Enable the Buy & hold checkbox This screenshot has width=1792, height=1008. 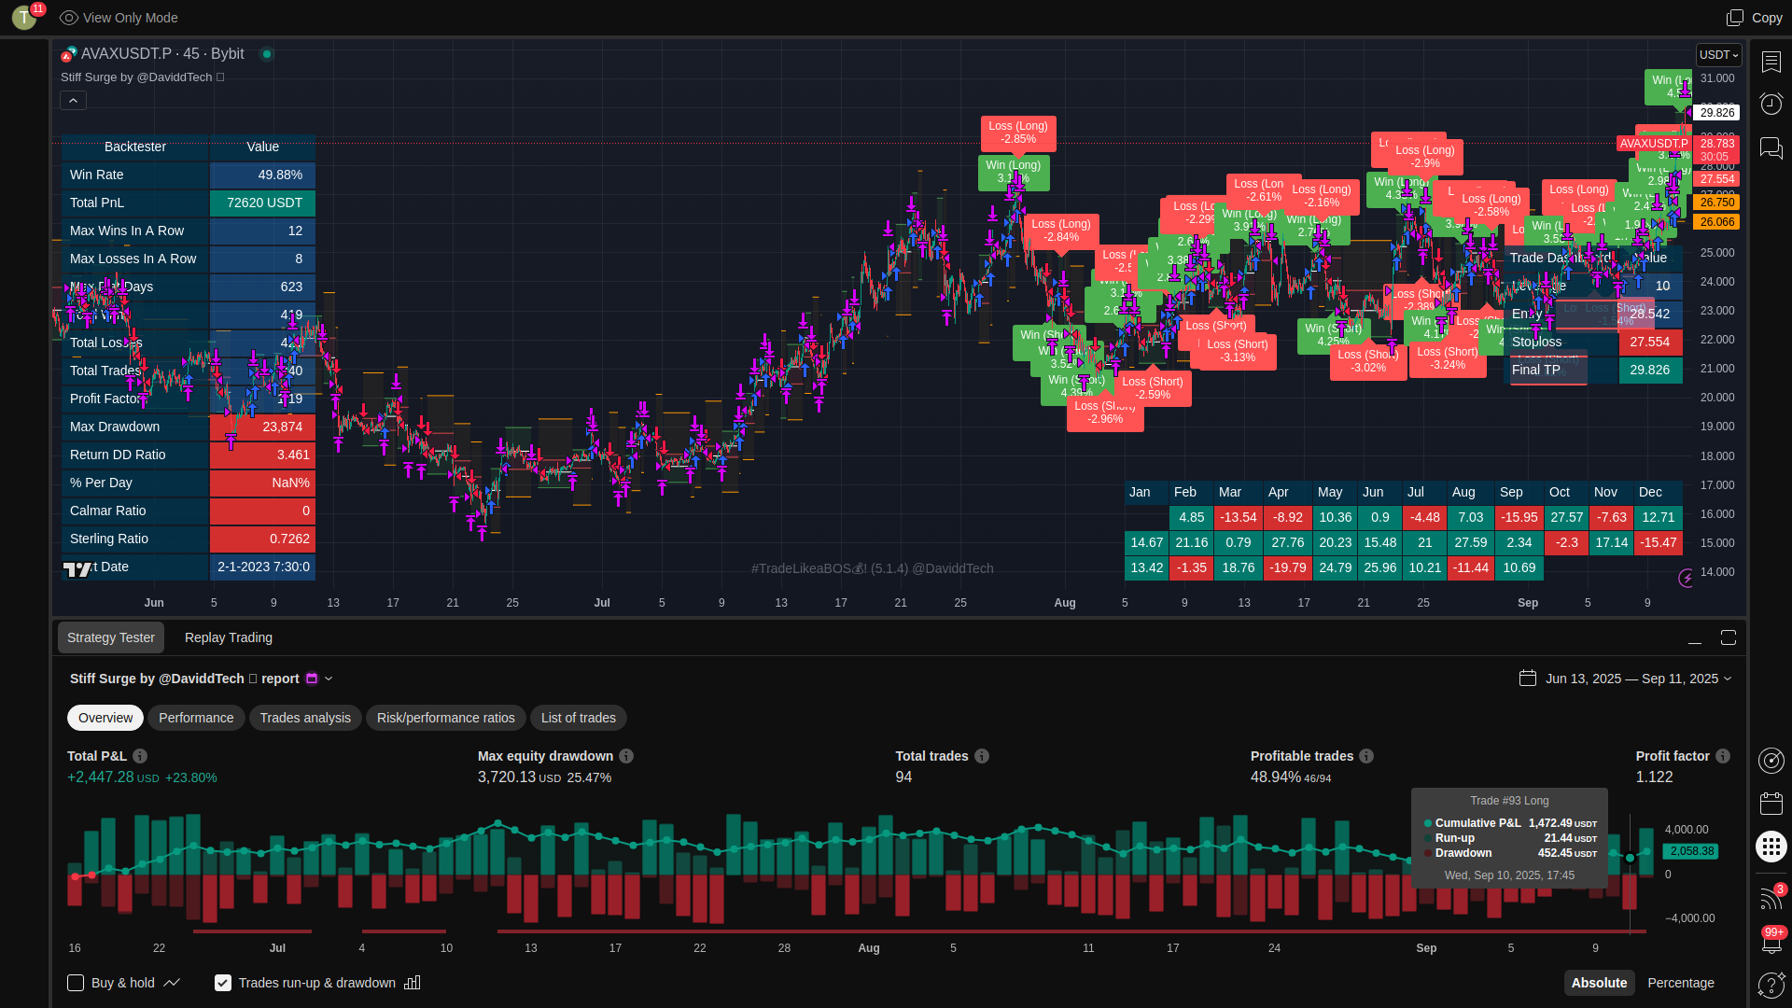[76, 983]
